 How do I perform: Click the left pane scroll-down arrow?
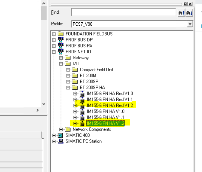click(44, 104)
